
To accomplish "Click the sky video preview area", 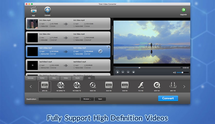I will tap(152, 42).
